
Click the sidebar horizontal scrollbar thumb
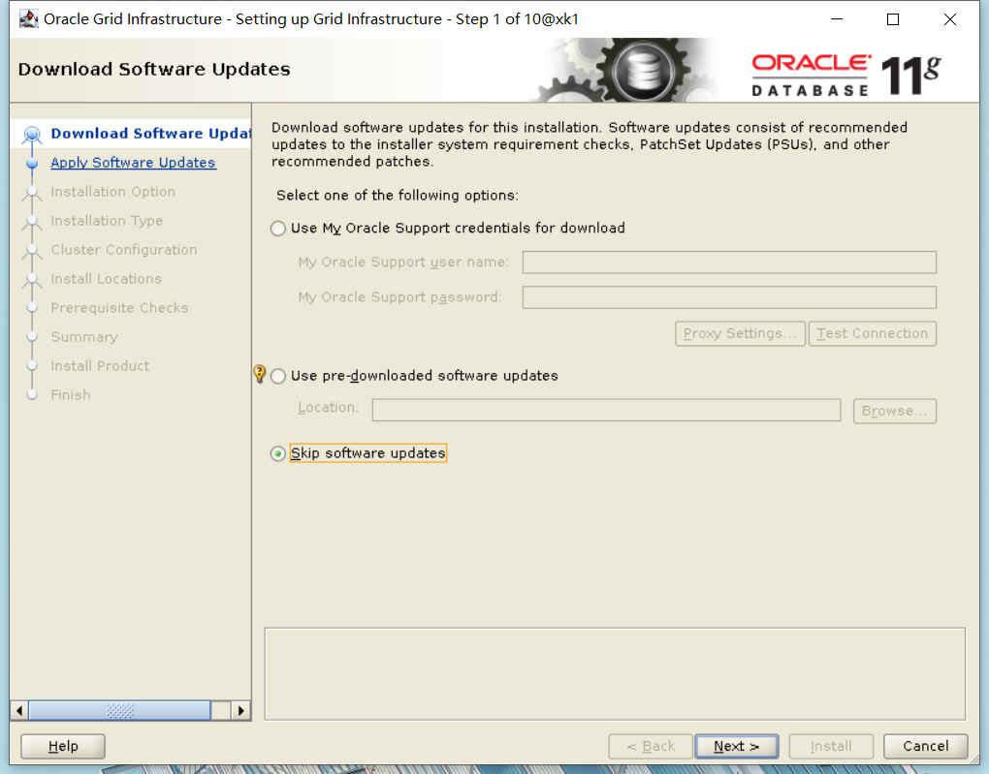click(x=119, y=711)
